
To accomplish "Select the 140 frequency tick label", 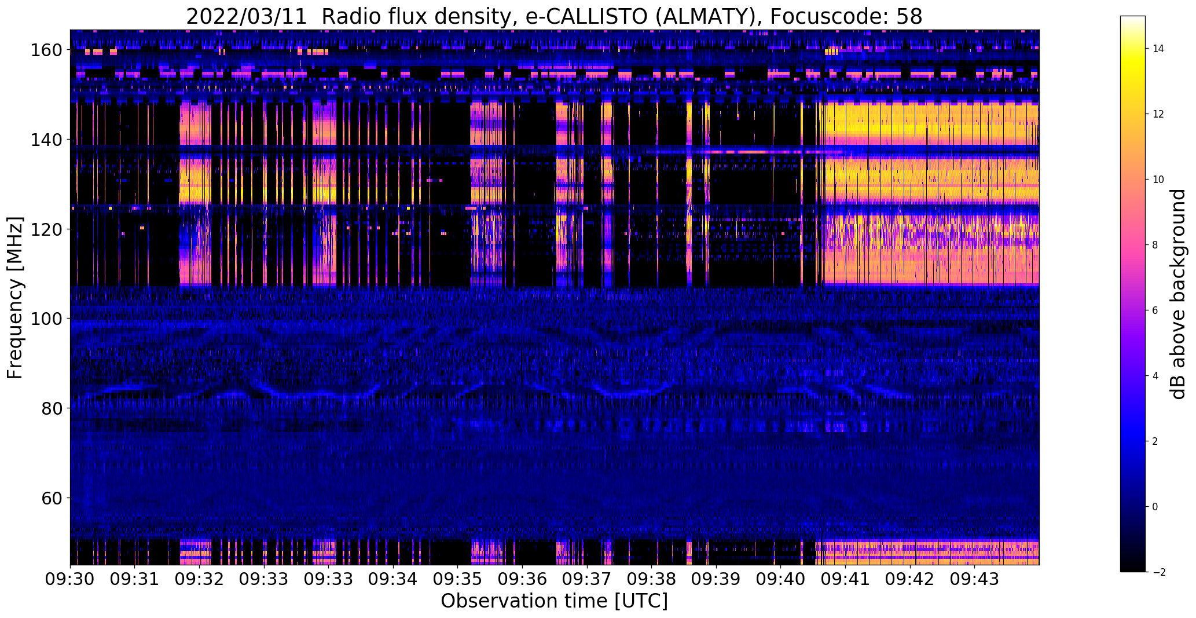I will (46, 140).
